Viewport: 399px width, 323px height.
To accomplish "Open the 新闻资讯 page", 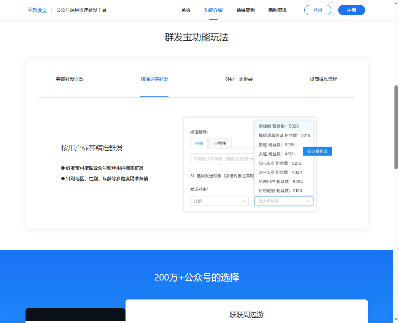I will pyautogui.click(x=277, y=10).
